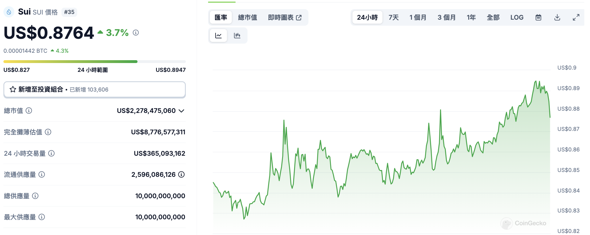Viewport: 590px width, 235px height.
Task: Click the US$8,776,577,311 valuation value
Action: pyautogui.click(x=158, y=132)
